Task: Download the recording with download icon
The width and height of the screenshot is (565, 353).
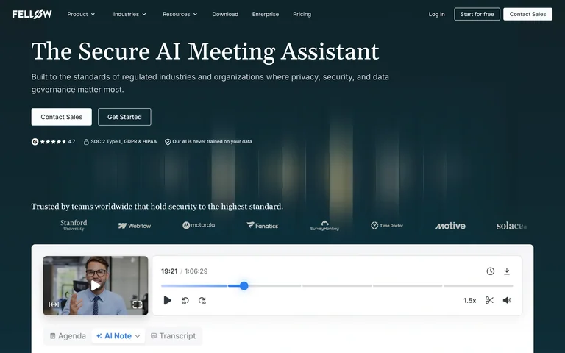Action: click(507, 271)
